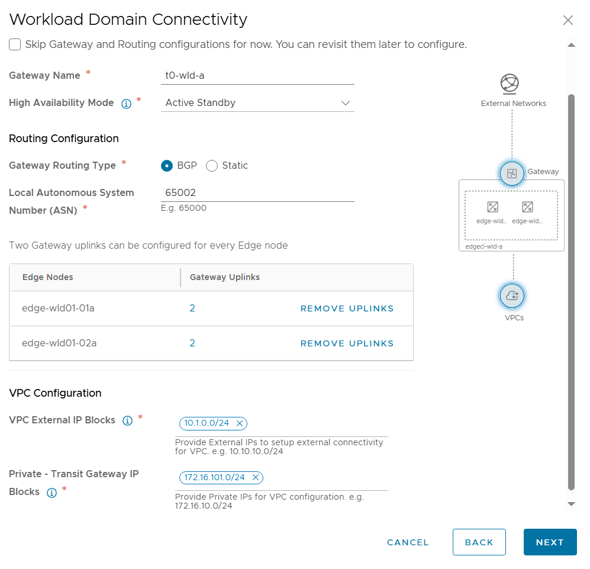Show info for VPC External IP Blocks
Viewport: 590px width, 569px height.
click(x=127, y=421)
